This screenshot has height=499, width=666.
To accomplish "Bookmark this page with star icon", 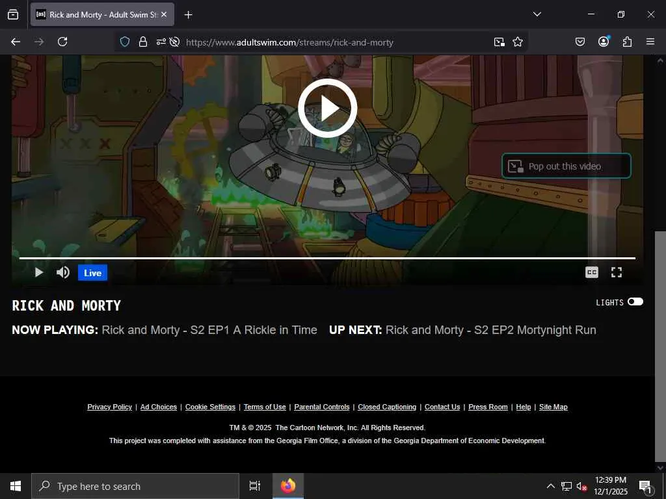I will [517, 42].
